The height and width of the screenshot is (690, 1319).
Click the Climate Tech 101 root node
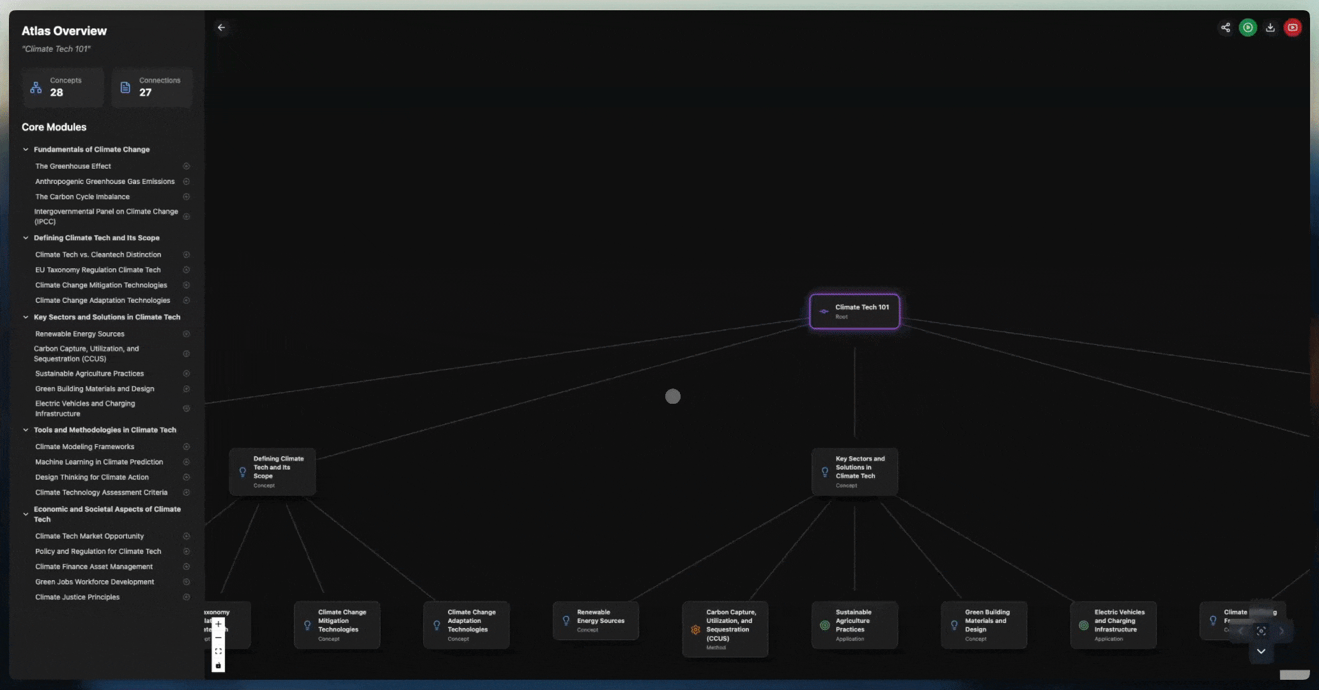pyautogui.click(x=854, y=311)
